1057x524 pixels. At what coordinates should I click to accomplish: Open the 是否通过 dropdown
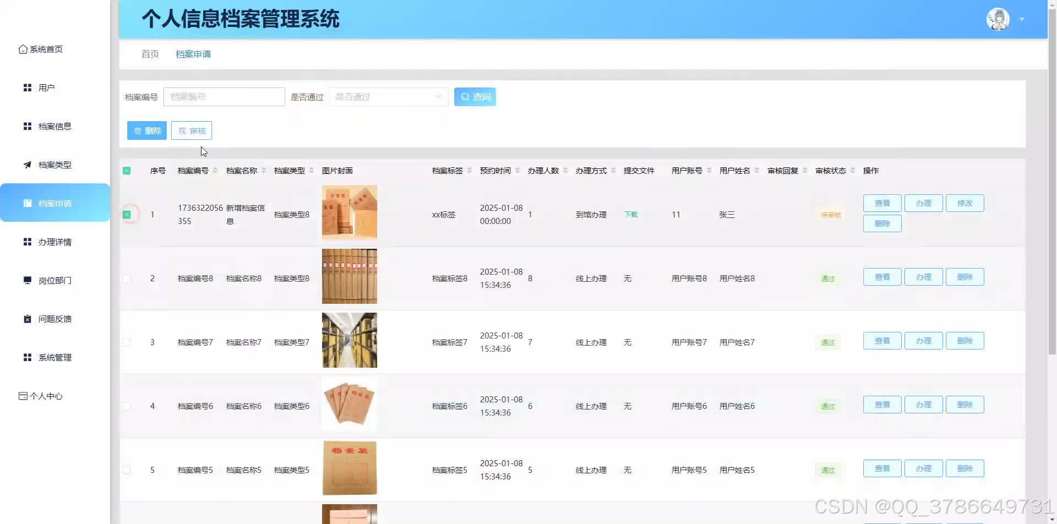pos(388,96)
